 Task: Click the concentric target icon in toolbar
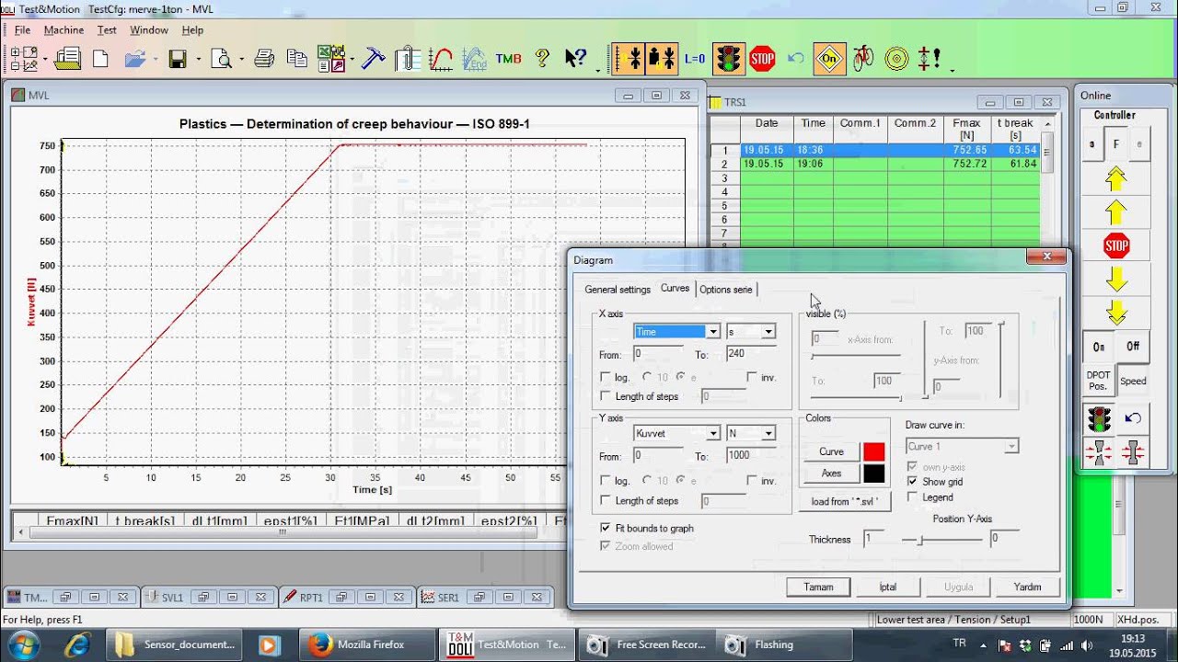coord(896,59)
